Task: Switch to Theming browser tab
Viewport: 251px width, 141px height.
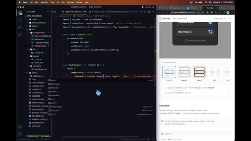Action: pos(210,8)
